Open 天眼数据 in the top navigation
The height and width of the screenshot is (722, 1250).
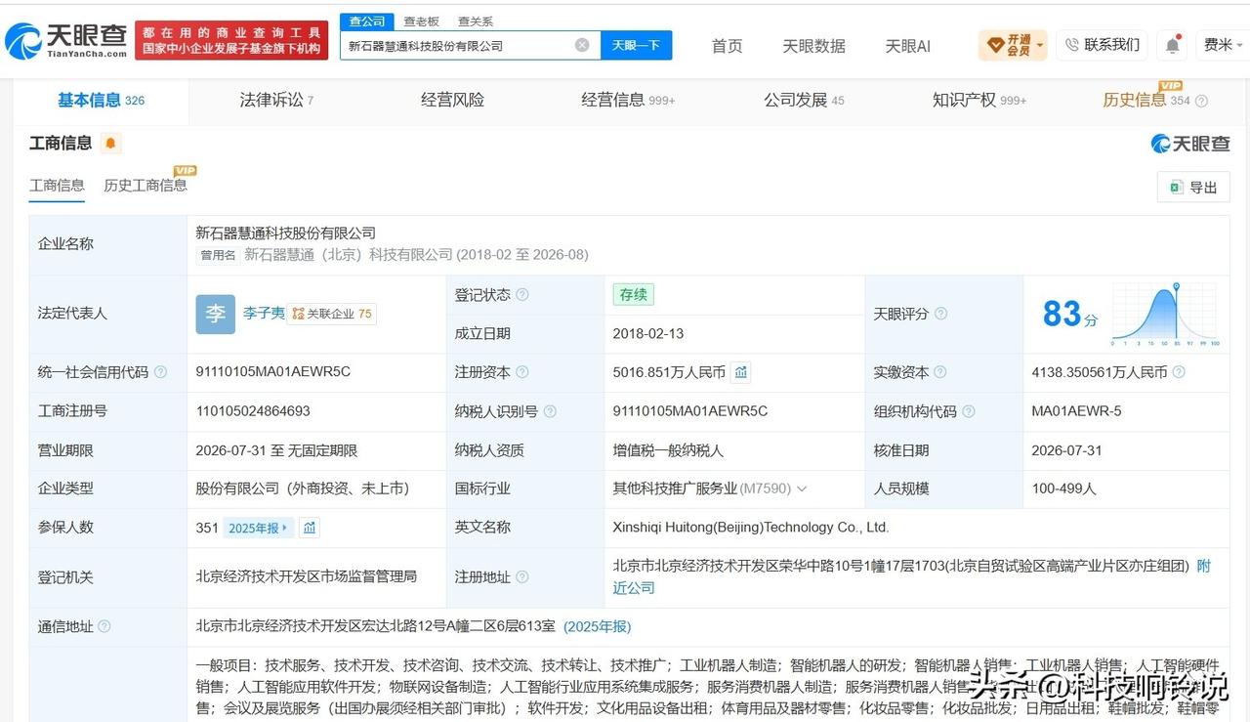point(813,46)
